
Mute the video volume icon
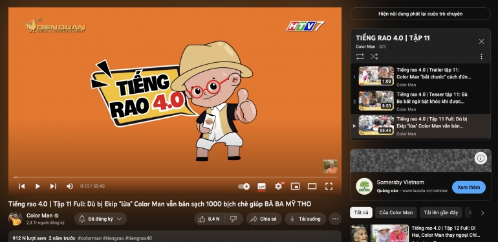pyautogui.click(x=70, y=186)
